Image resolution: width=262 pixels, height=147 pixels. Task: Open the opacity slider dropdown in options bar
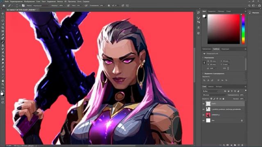[64, 5]
